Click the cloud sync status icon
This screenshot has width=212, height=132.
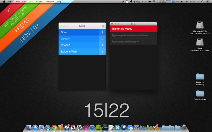tap(150, 2)
